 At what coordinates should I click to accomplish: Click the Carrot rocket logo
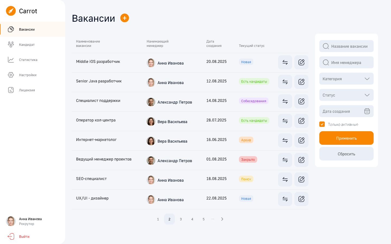coord(11,11)
